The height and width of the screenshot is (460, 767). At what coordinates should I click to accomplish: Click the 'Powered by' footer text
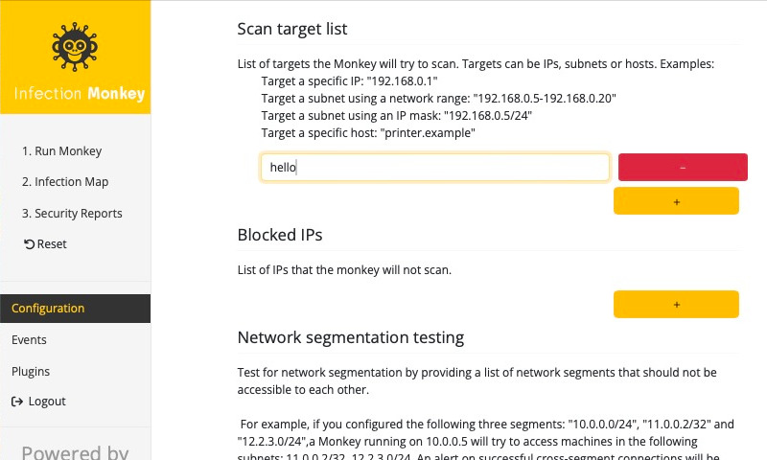75,452
